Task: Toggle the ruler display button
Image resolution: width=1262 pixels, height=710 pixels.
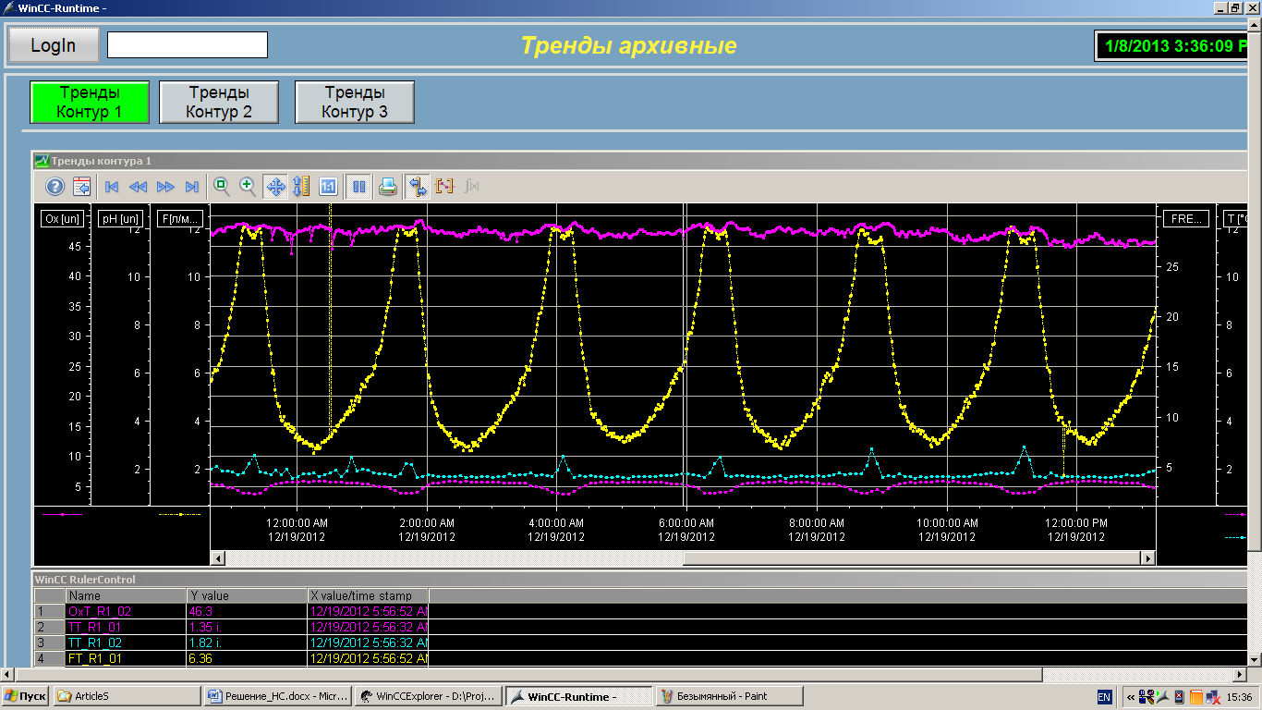Action: coord(418,187)
